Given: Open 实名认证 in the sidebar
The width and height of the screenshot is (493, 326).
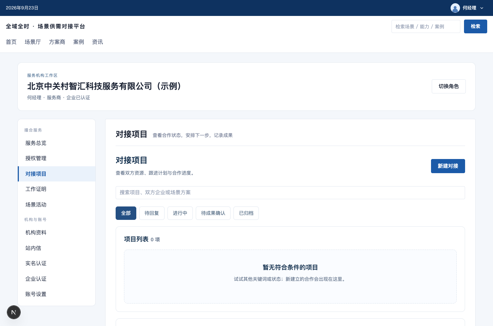Looking at the screenshot, I should tap(57, 263).
